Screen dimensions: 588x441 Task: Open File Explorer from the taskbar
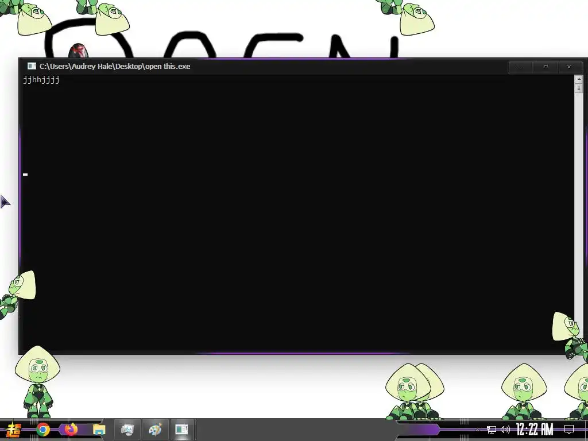coord(99,430)
